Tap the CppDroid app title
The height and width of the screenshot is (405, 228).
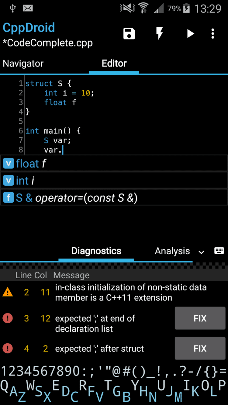pyautogui.click(x=29, y=28)
